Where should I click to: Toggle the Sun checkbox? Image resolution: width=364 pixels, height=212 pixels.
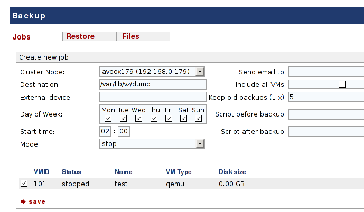coord(198,119)
